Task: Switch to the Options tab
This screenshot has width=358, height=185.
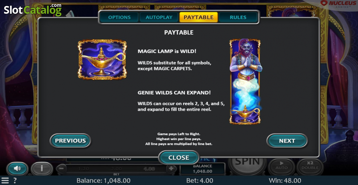Action: [x=119, y=17]
